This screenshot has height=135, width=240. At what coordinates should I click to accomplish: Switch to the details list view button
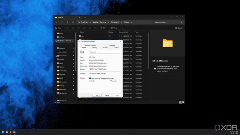[x=180, y=102]
